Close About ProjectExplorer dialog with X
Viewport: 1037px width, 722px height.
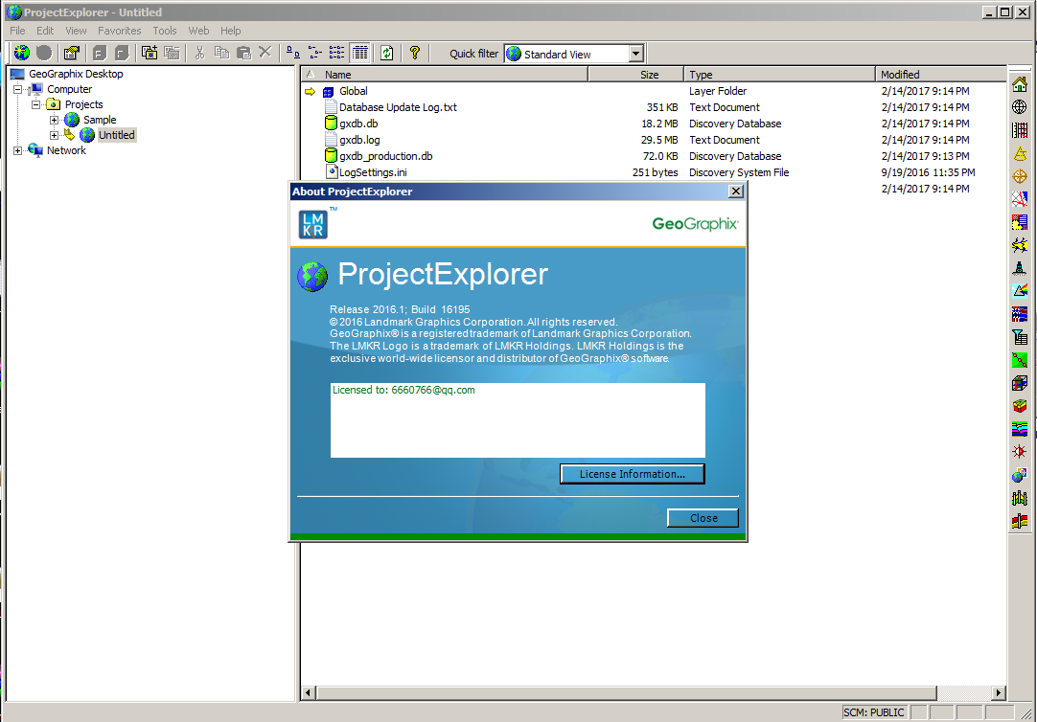point(735,191)
